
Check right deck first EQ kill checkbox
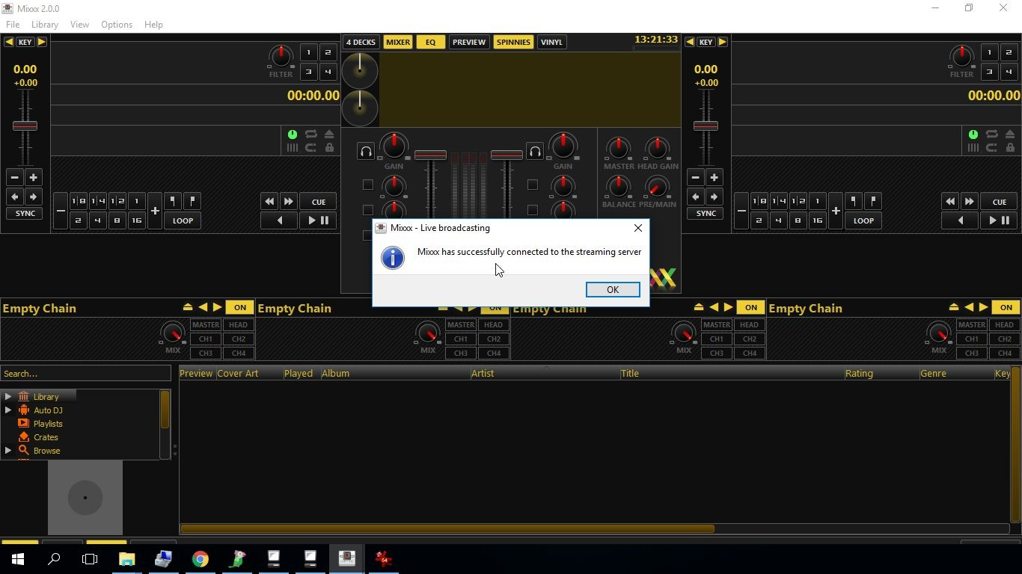pos(532,185)
